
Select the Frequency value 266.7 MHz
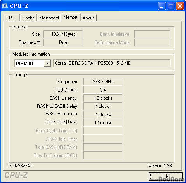tap(103, 82)
